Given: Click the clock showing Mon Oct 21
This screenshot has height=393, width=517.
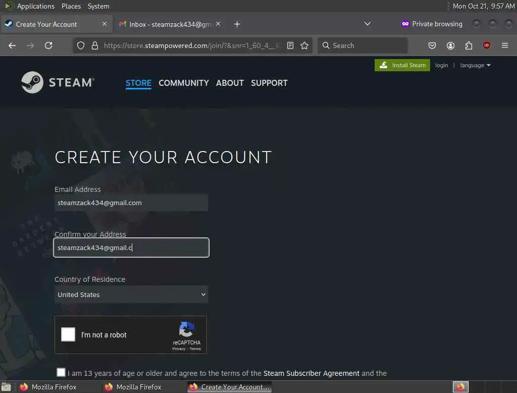Looking at the screenshot, I should coord(483,6).
